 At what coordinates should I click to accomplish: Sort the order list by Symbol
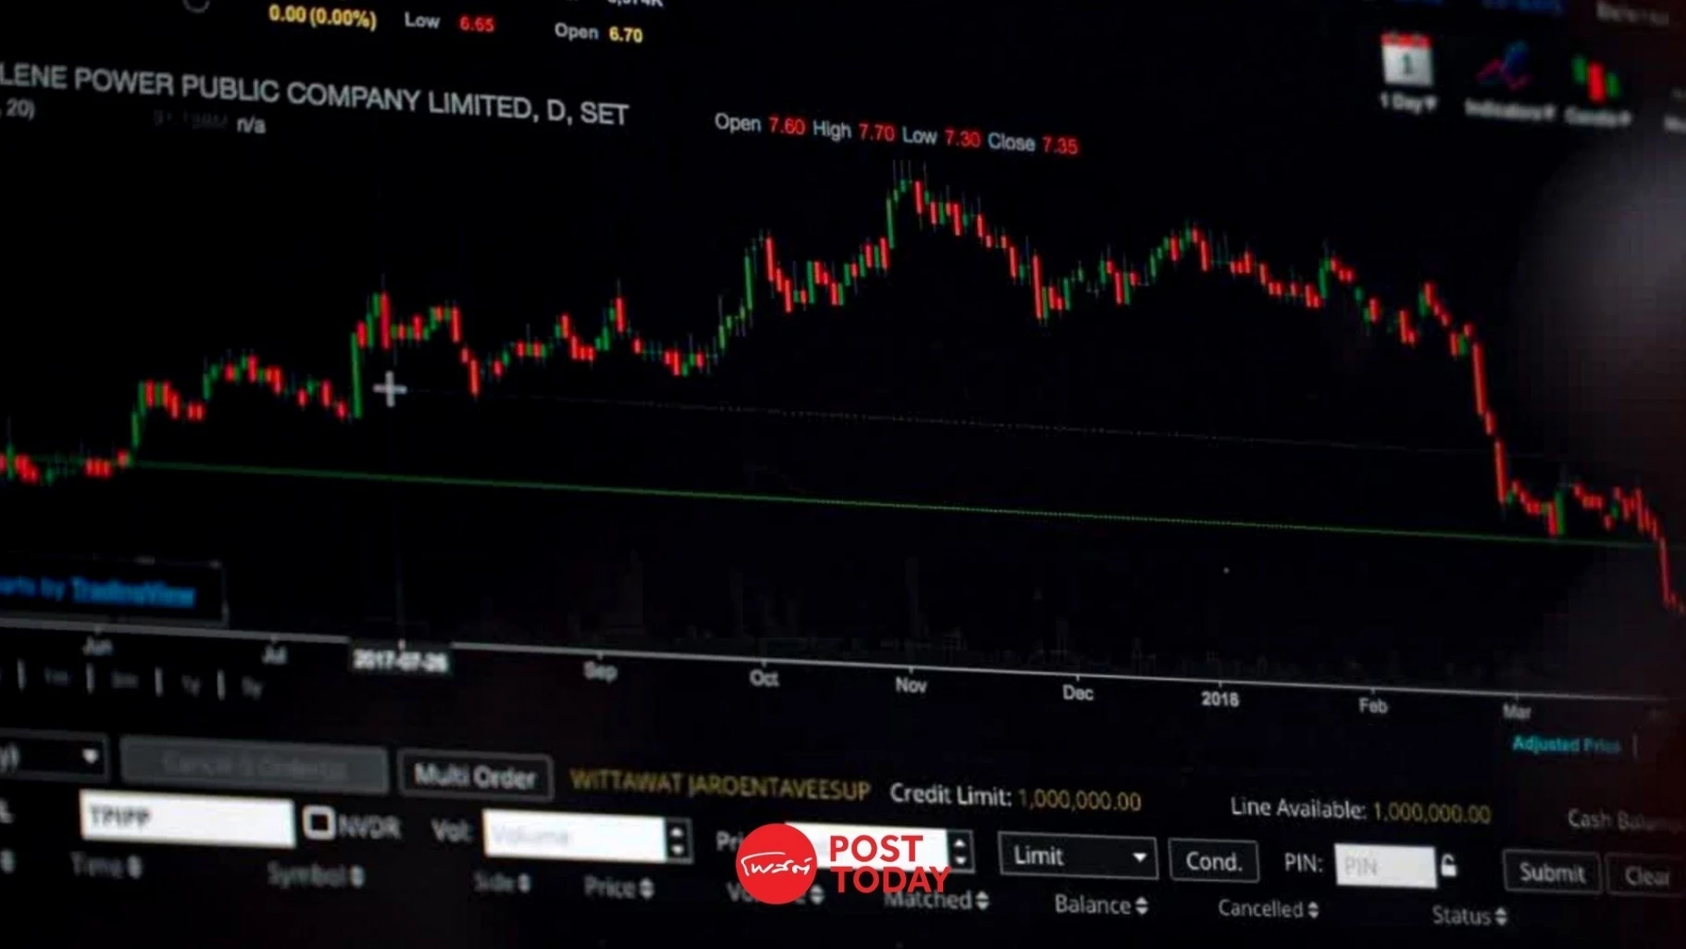point(358,876)
